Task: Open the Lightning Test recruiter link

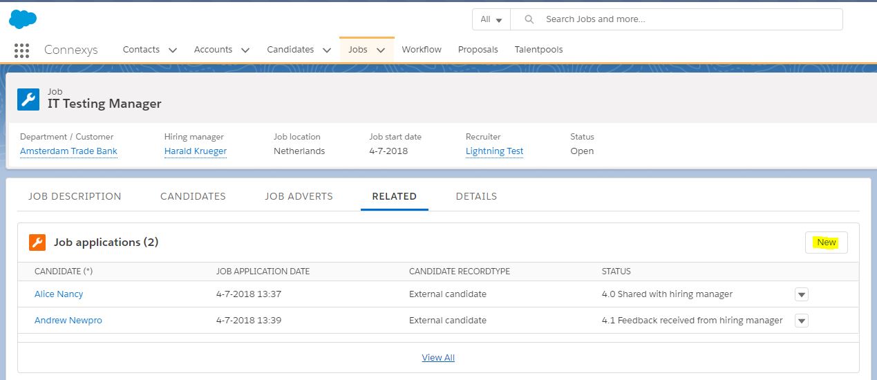Action: [494, 151]
